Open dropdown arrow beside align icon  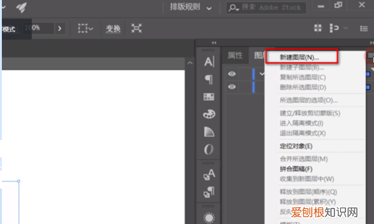coord(345,28)
